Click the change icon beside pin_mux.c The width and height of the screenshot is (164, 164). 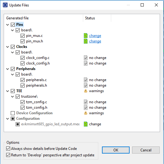tap(86, 36)
